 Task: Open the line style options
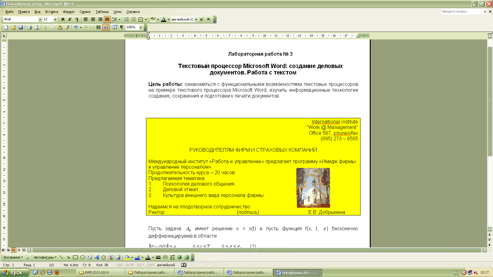pyautogui.click(x=158, y=257)
